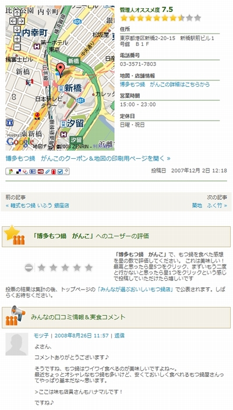Click the megaphone icon beside the comments heading
The height and width of the screenshot is (410, 233).
click(16, 316)
